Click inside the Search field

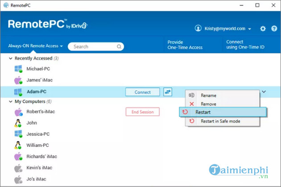(x=96, y=46)
